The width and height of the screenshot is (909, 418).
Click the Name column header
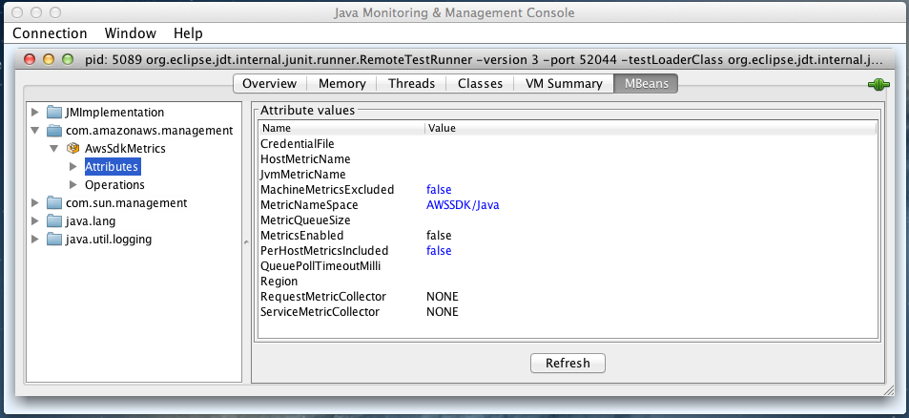click(341, 128)
